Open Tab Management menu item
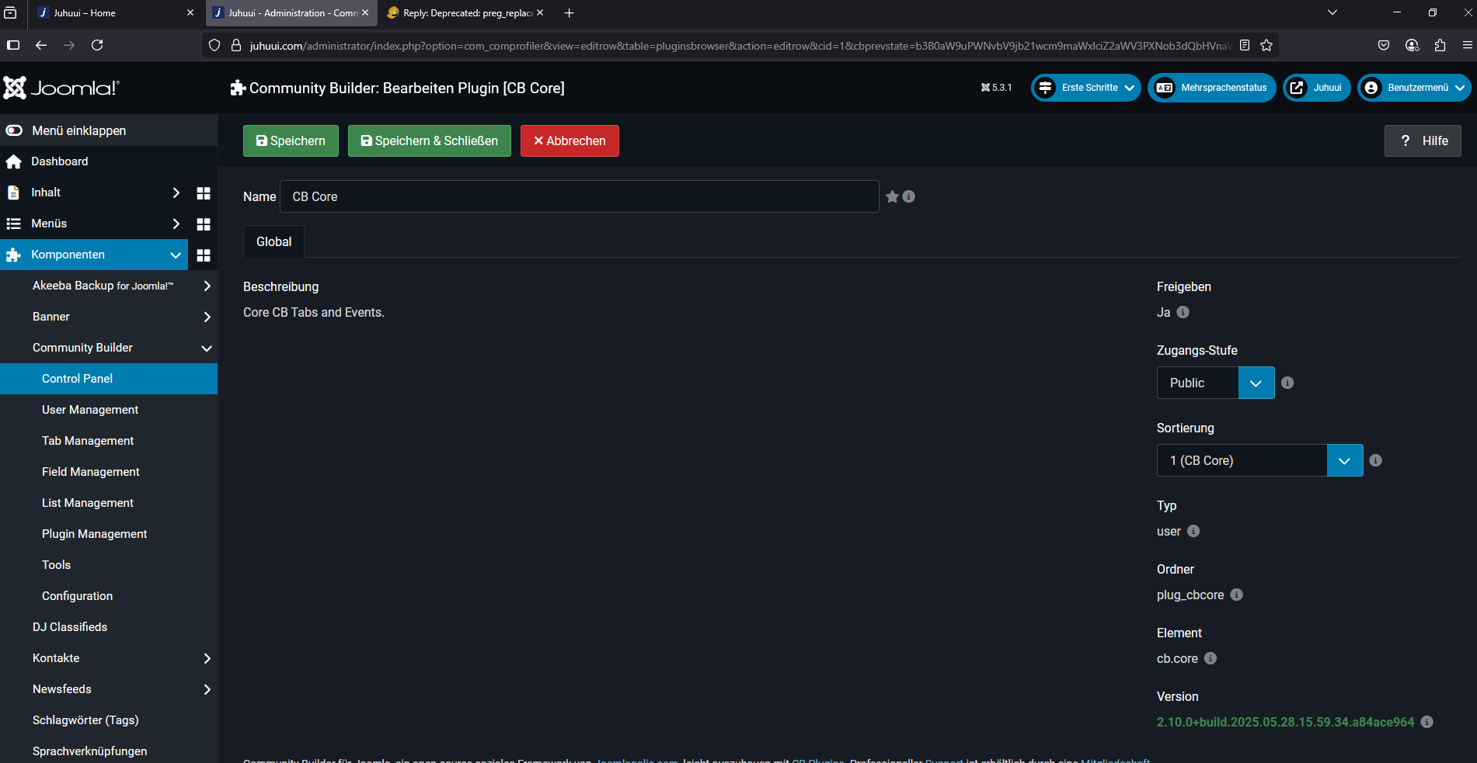 coord(109,441)
